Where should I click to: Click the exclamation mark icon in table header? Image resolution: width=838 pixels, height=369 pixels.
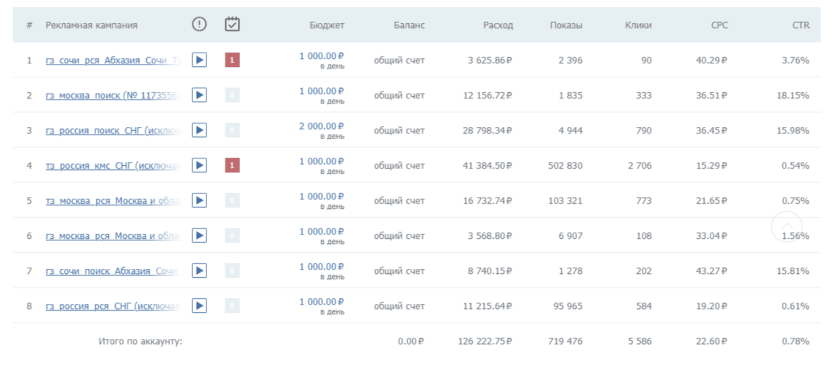[x=199, y=25]
